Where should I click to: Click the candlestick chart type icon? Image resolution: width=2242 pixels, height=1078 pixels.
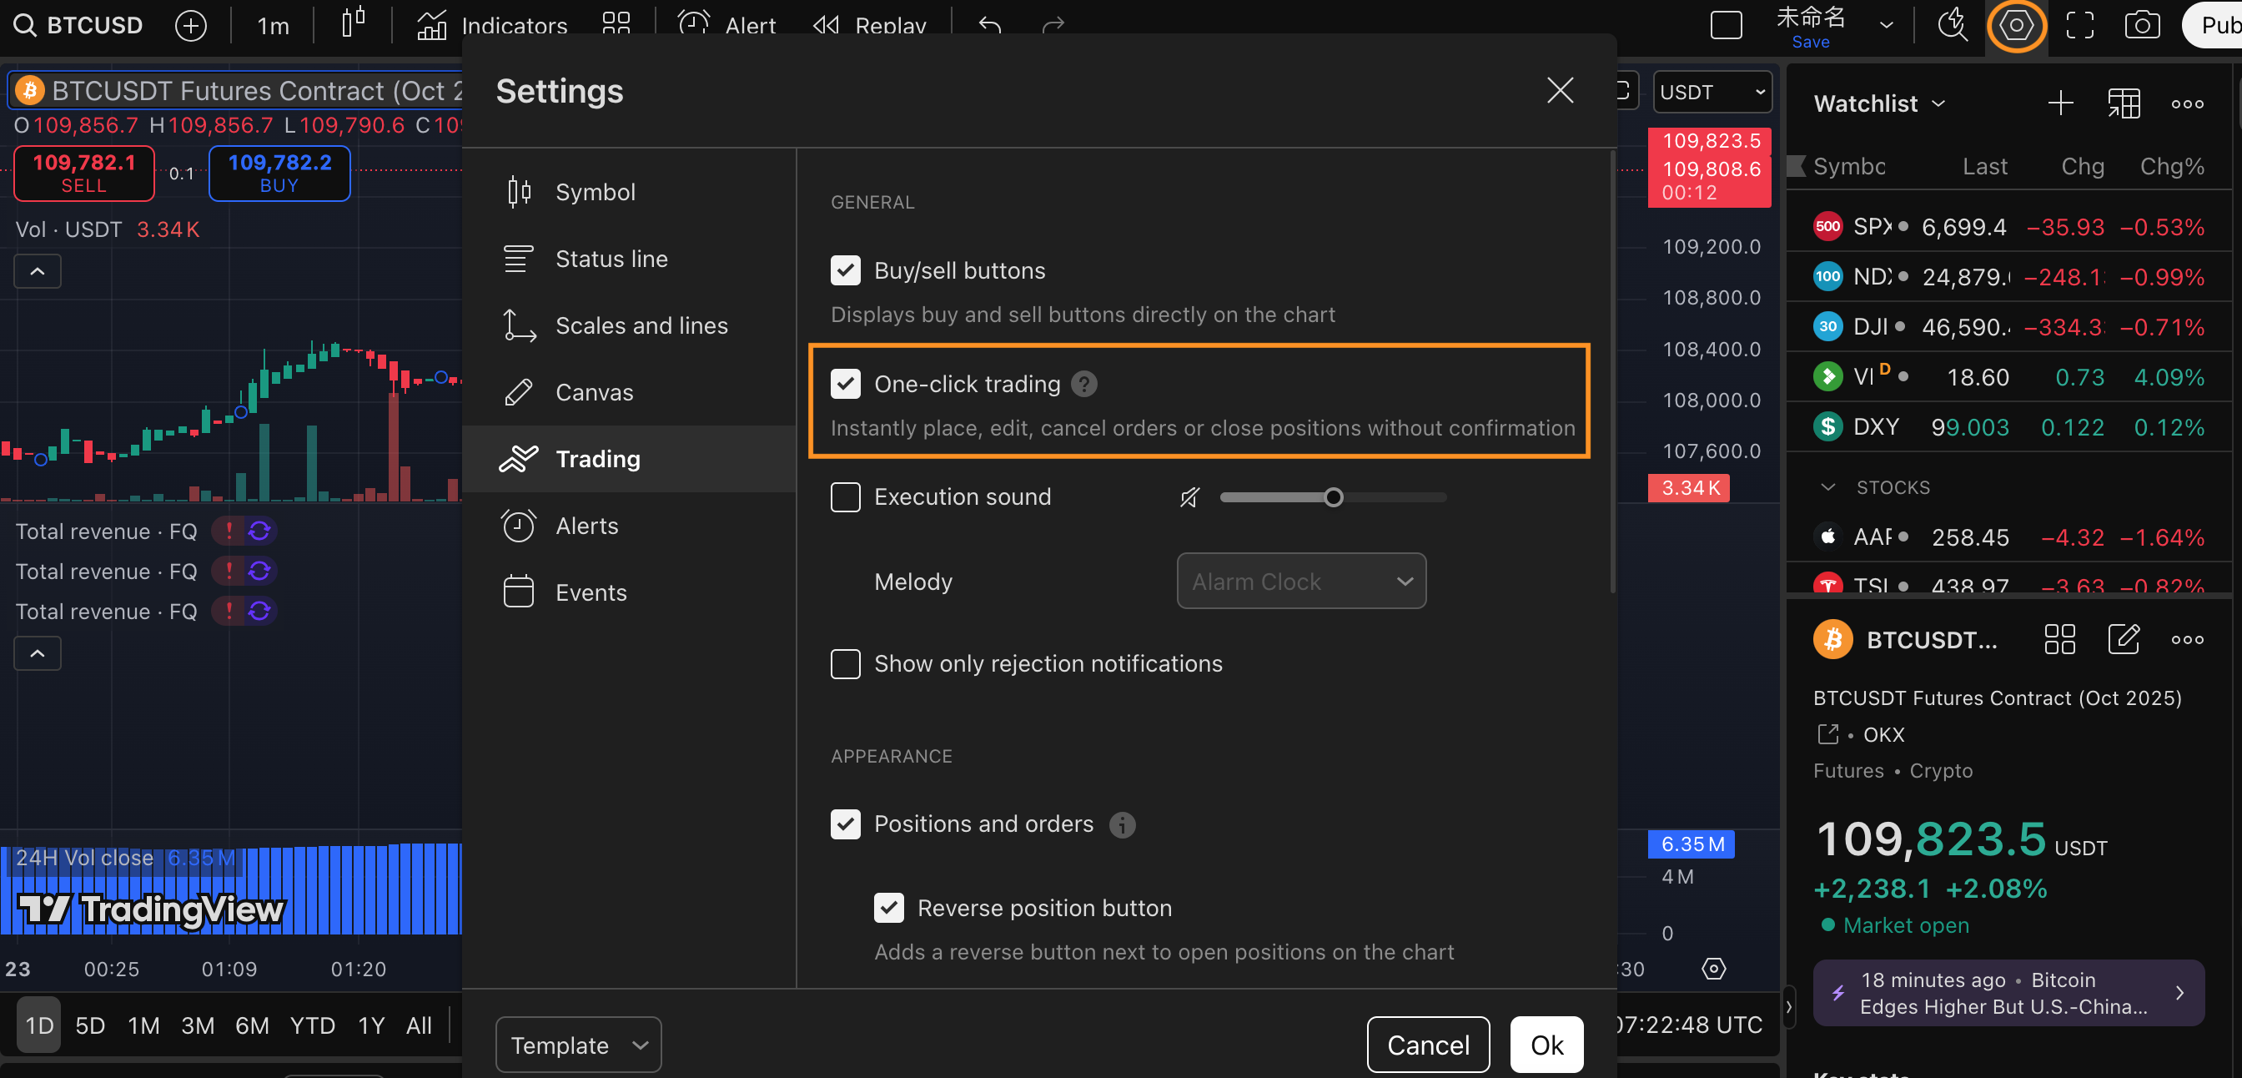(353, 24)
